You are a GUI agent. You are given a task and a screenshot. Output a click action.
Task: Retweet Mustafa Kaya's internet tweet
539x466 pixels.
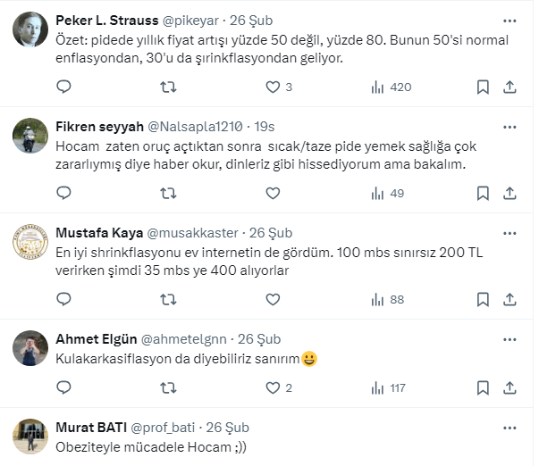(x=167, y=299)
